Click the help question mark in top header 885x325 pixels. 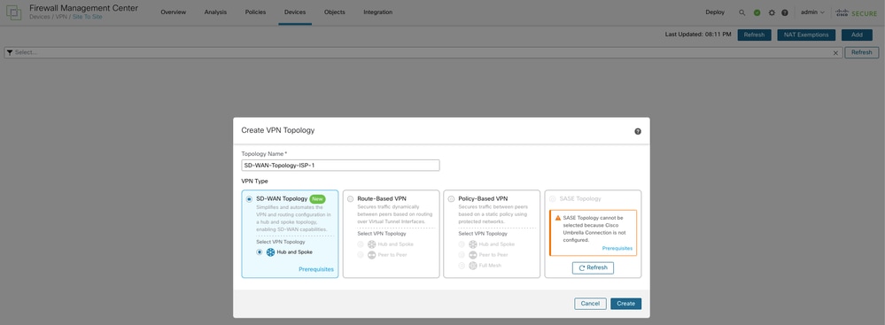pos(785,12)
